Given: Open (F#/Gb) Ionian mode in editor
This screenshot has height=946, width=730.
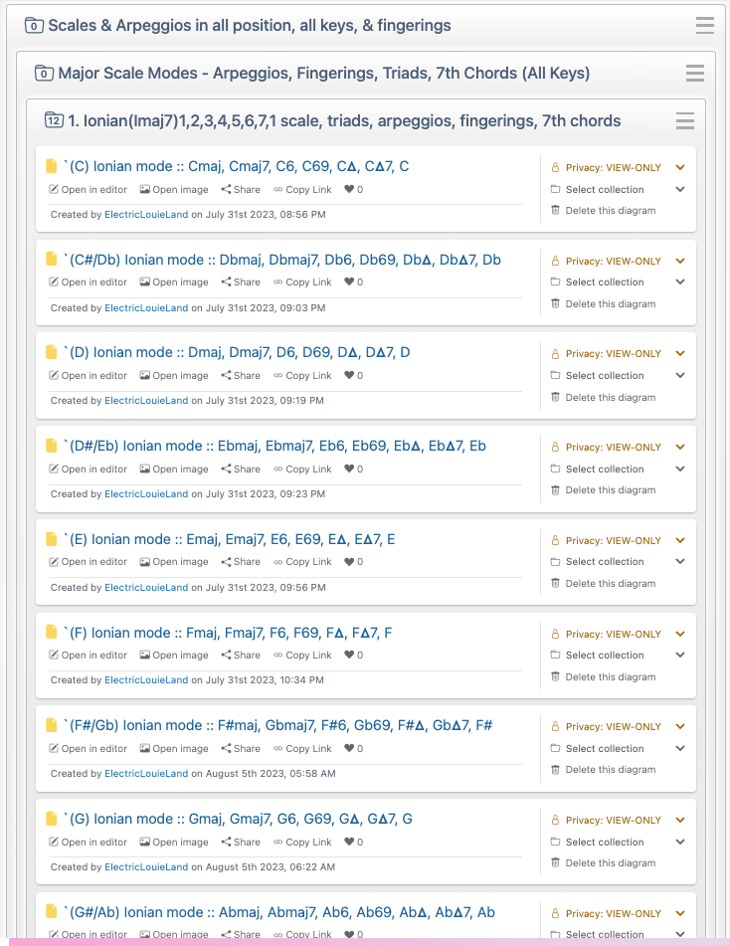Looking at the screenshot, I should point(89,748).
